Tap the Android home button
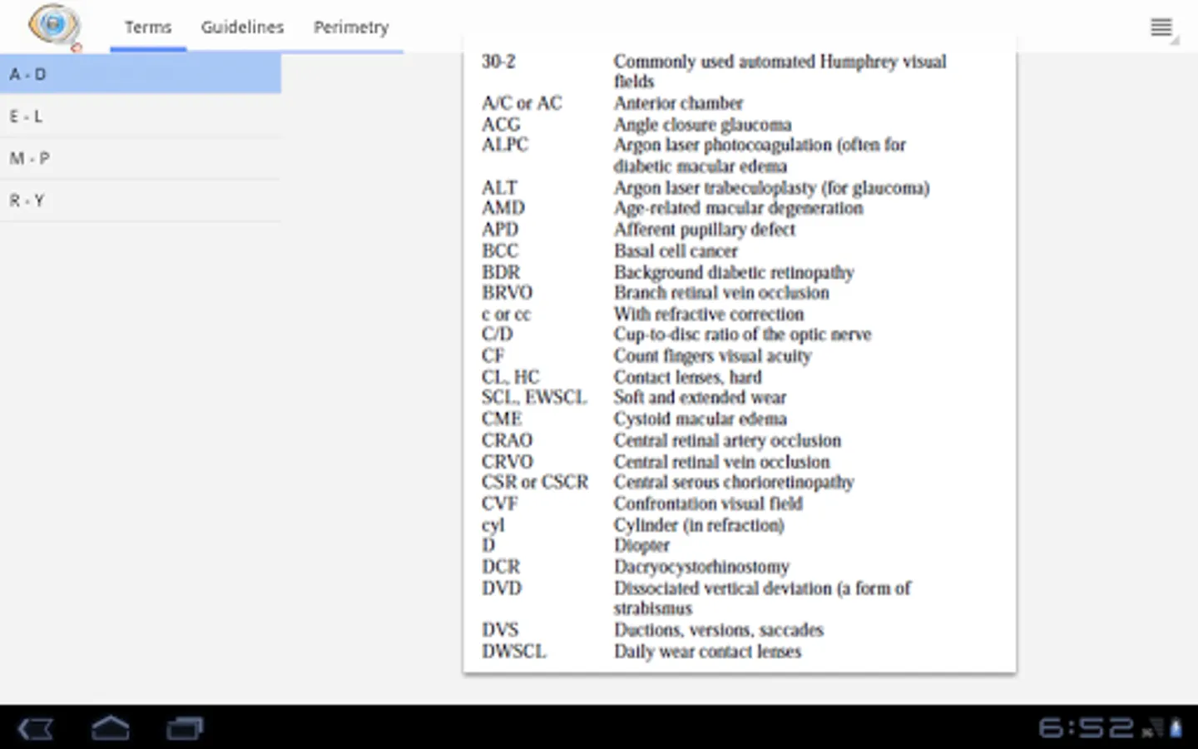The image size is (1198, 749). pyautogui.click(x=111, y=728)
